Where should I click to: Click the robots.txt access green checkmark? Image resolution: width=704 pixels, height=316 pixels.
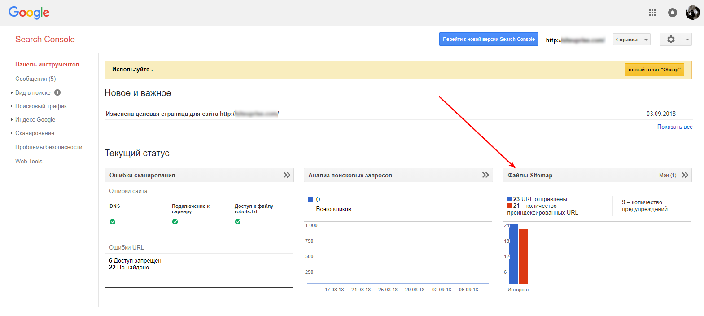238,222
